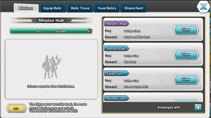The width and height of the screenshot is (211, 118).
Task: View the Herath's Peak mission
Action: coord(186,30)
